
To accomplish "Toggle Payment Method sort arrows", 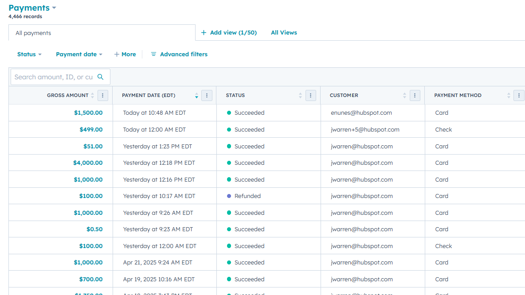I will pyautogui.click(x=509, y=95).
